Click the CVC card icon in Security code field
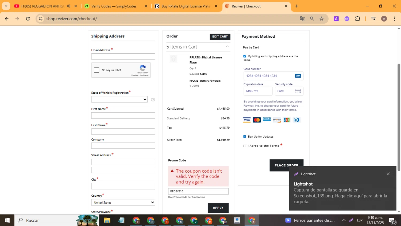This screenshot has height=226, width=401. coord(298,91)
